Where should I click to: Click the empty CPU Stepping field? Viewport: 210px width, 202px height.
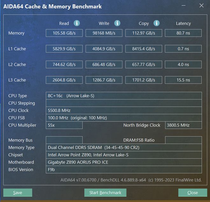(x=124, y=103)
